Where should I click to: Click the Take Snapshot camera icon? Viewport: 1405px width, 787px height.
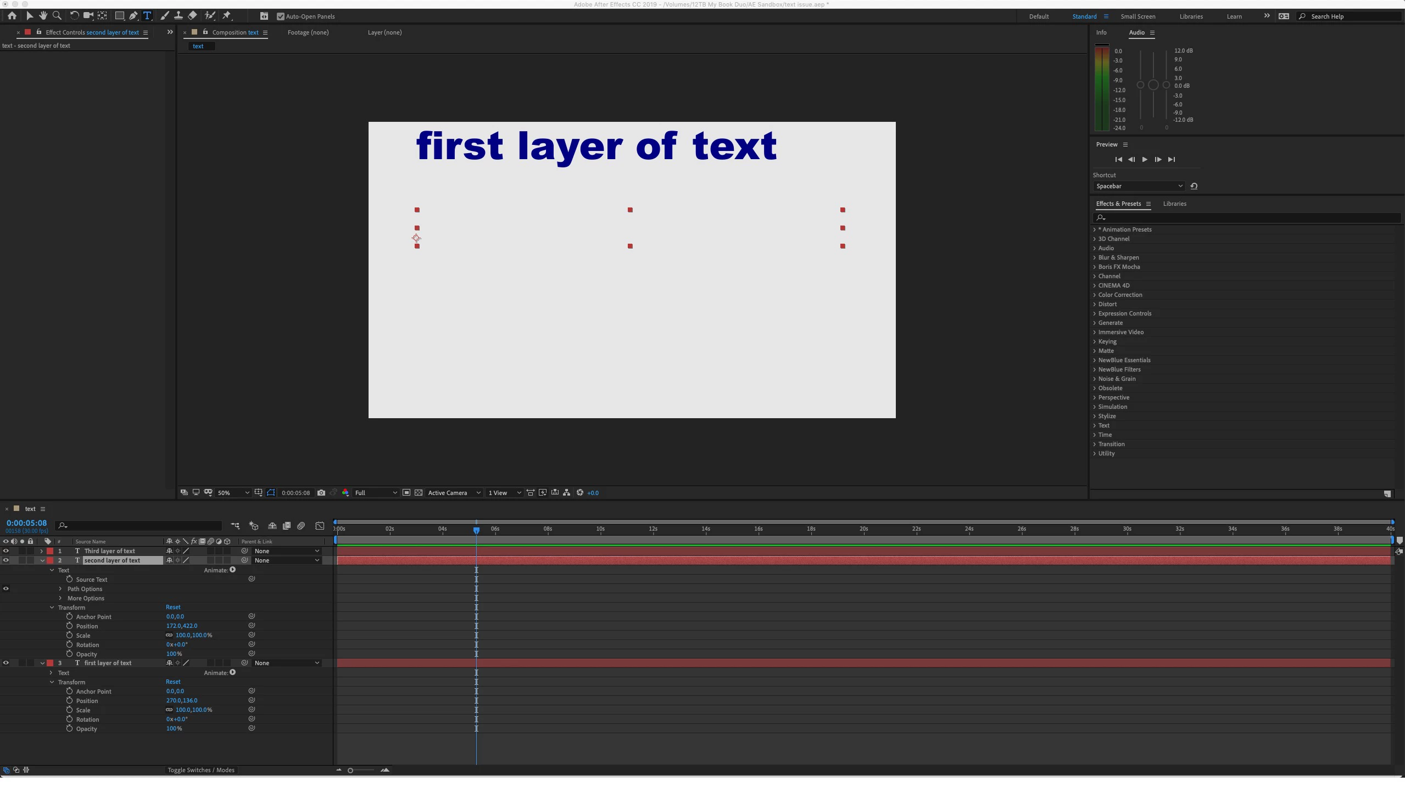(x=321, y=493)
